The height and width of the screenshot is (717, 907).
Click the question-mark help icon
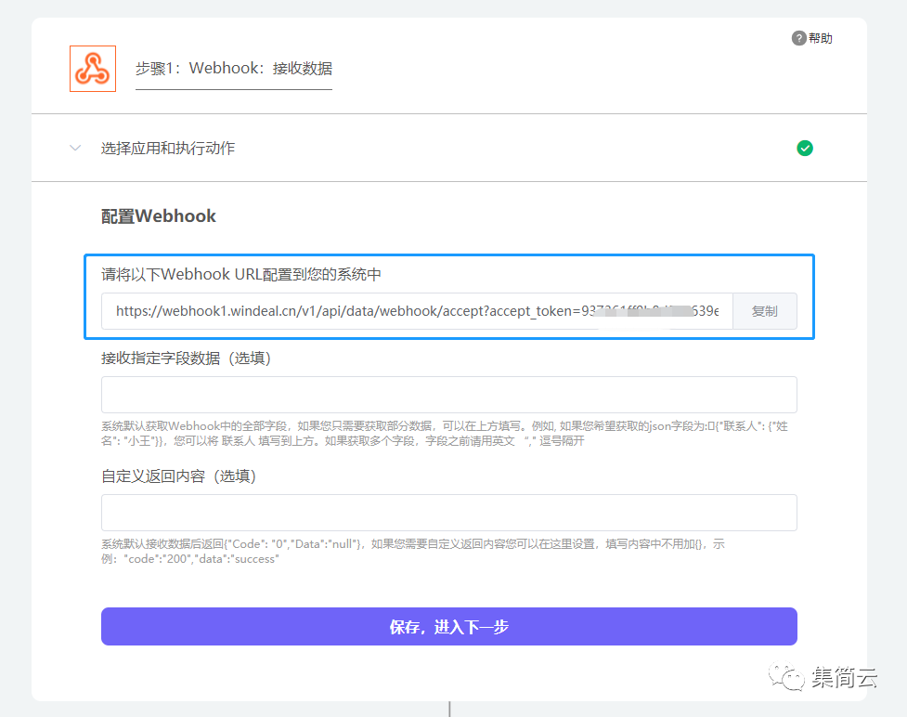tap(798, 38)
